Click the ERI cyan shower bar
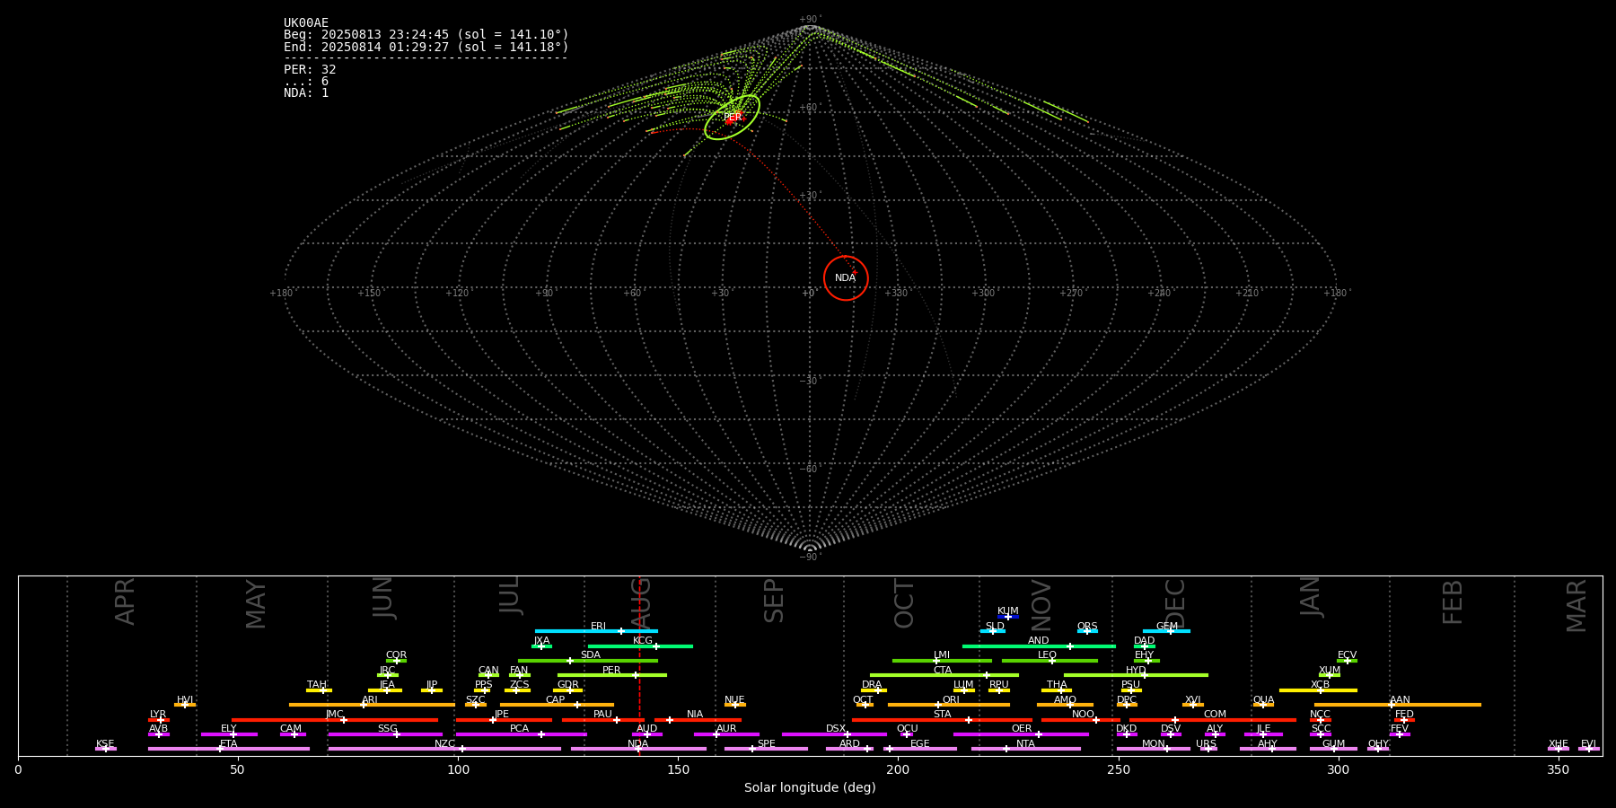The image size is (1616, 808). tap(596, 631)
